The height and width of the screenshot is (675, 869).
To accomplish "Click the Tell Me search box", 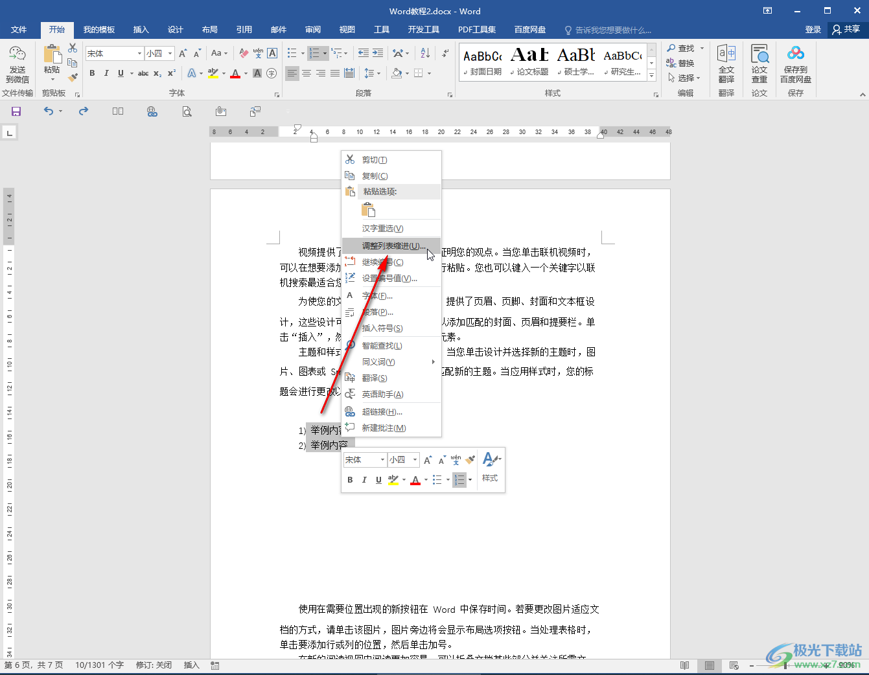I will (x=609, y=30).
